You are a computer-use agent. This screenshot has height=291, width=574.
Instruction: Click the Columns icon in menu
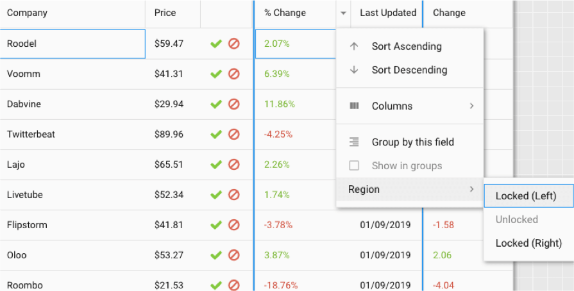(x=354, y=106)
